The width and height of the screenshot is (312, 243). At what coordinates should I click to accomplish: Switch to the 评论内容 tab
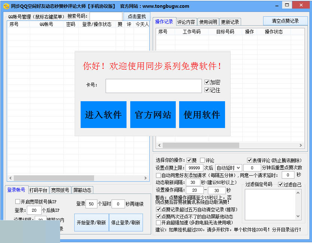click(186, 22)
